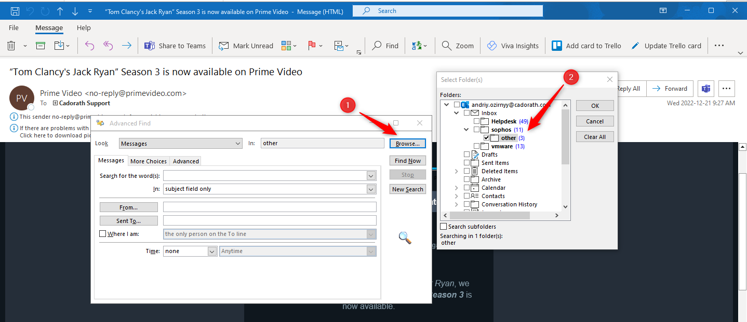Viewport: 747px width, 322px height.
Task: Click Clear All in Select Folder dialog
Action: (595, 137)
